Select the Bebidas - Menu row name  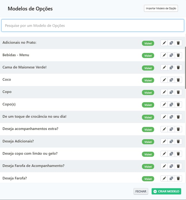[x=16, y=55]
